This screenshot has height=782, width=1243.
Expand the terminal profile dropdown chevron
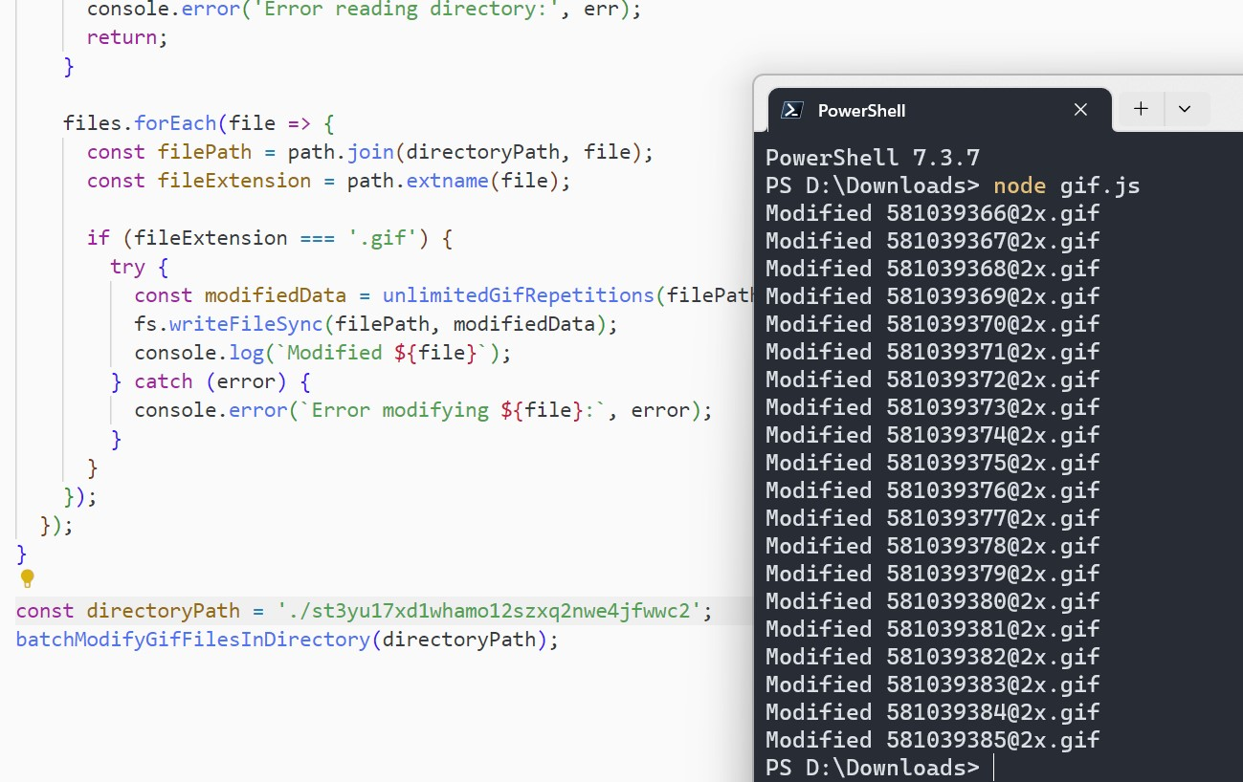point(1185,109)
